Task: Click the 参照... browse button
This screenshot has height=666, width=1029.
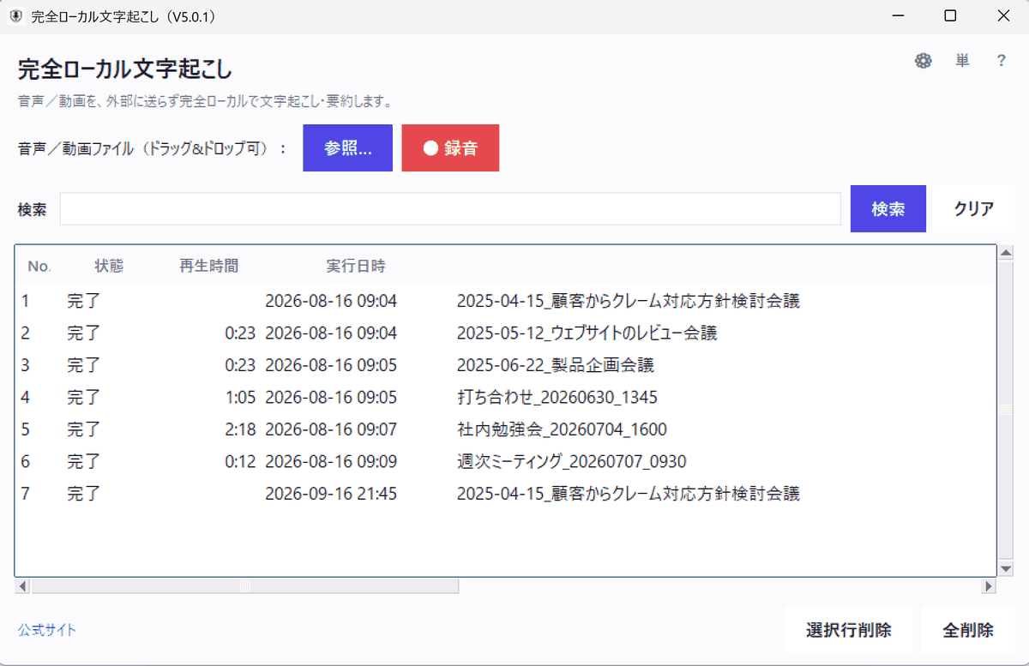Action: 347,148
